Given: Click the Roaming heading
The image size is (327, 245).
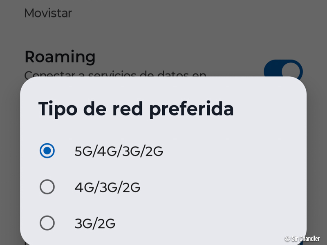Looking at the screenshot, I should point(60,57).
